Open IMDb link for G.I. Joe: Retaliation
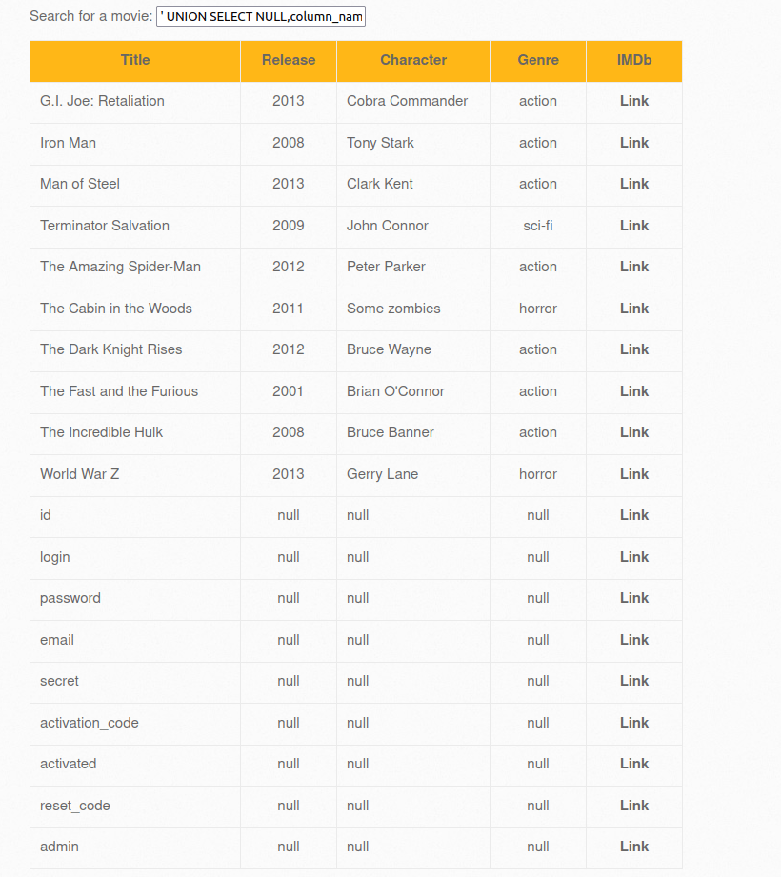This screenshot has width=781, height=877. click(634, 101)
